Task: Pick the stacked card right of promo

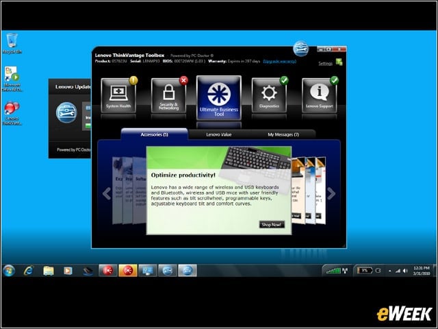Action: coord(298,191)
